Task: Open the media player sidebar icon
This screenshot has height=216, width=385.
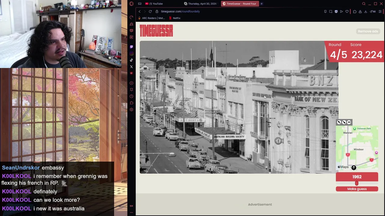Action: [x=131, y=83]
